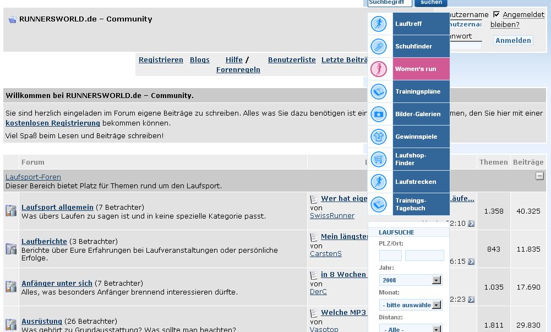Open the Trainings-Tagebuch icon

(x=379, y=204)
